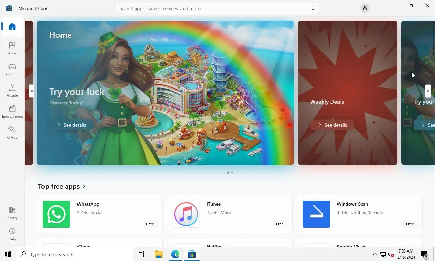
Task: Select the second carousel page dot
Action: coord(232,173)
